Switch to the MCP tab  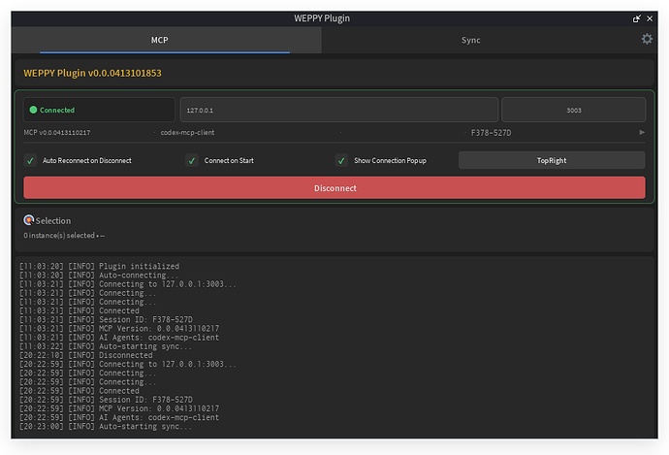pyautogui.click(x=166, y=40)
